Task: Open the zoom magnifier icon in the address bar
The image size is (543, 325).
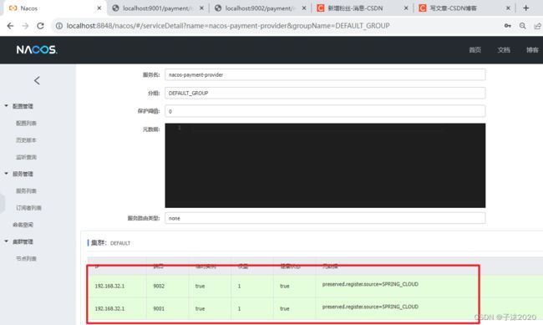Action: pos(523,26)
